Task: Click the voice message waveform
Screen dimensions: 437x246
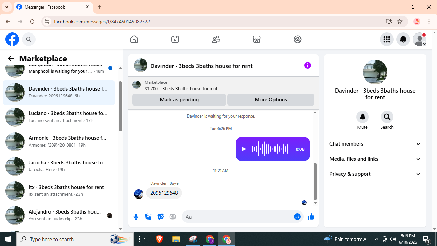Action: click(270, 149)
